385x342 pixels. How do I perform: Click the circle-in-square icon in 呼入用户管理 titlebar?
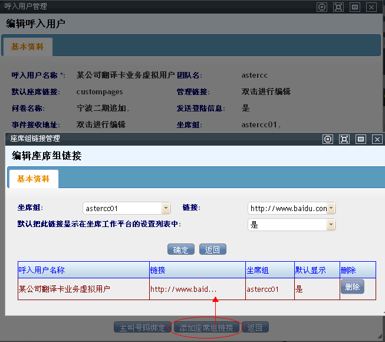click(322, 7)
